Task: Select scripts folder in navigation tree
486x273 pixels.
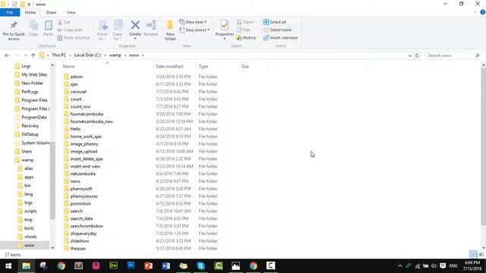Action: click(30, 211)
